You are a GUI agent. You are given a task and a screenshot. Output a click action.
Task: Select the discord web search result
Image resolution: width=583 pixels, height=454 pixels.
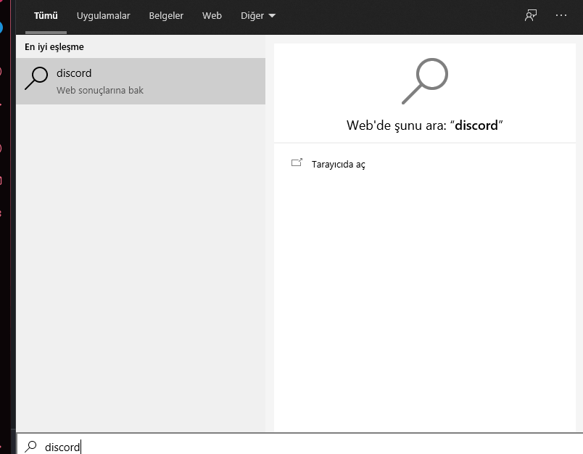click(x=141, y=81)
